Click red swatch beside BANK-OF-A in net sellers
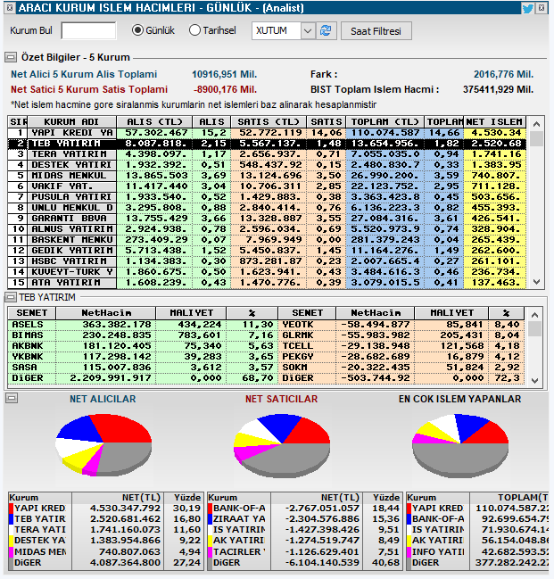This screenshot has width=554, height=579. 211,509
